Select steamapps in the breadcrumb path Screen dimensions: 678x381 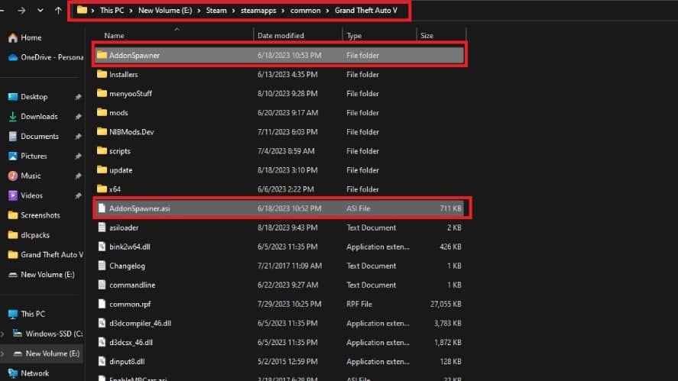click(x=258, y=11)
